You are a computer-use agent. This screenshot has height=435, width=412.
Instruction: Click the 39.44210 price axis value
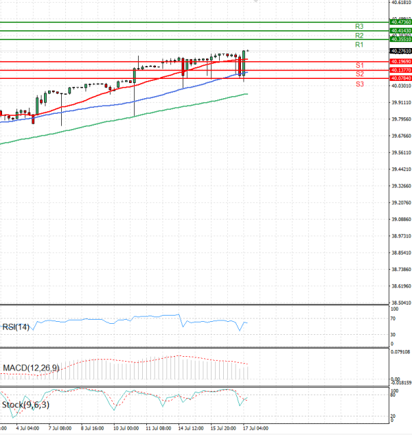[401, 169]
